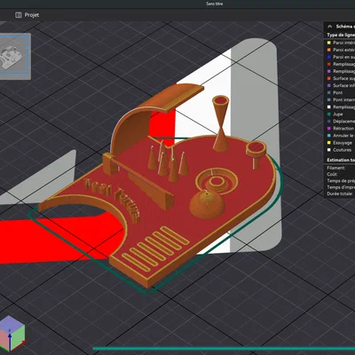Screen dimensions: 355x355
Task: Toggle Remplissage row with purple swatch
Action: (x=340, y=71)
